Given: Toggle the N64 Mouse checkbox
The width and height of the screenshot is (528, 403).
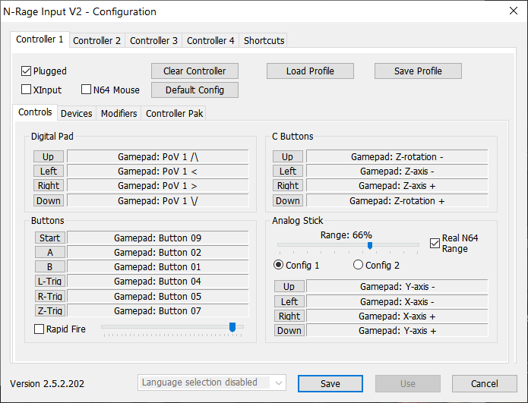Looking at the screenshot, I should (x=86, y=90).
